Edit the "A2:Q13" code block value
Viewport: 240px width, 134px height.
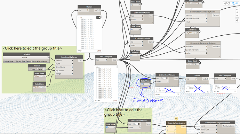pyautogui.click(x=38, y=87)
